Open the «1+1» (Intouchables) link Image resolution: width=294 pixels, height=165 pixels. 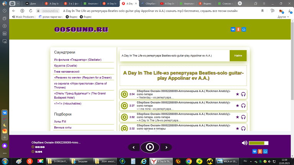click(67, 104)
